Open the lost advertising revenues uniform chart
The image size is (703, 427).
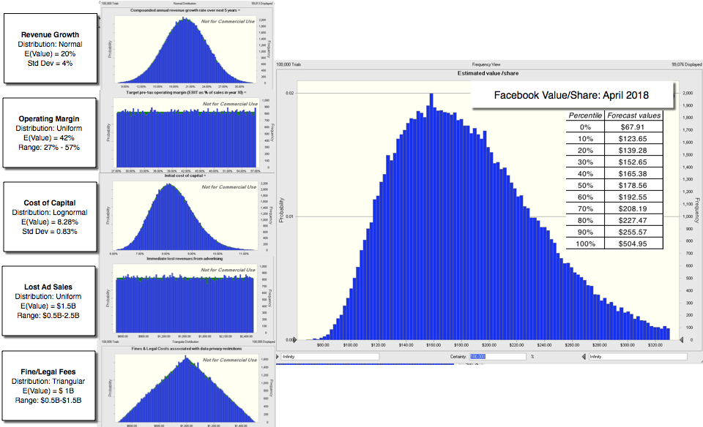point(185,298)
